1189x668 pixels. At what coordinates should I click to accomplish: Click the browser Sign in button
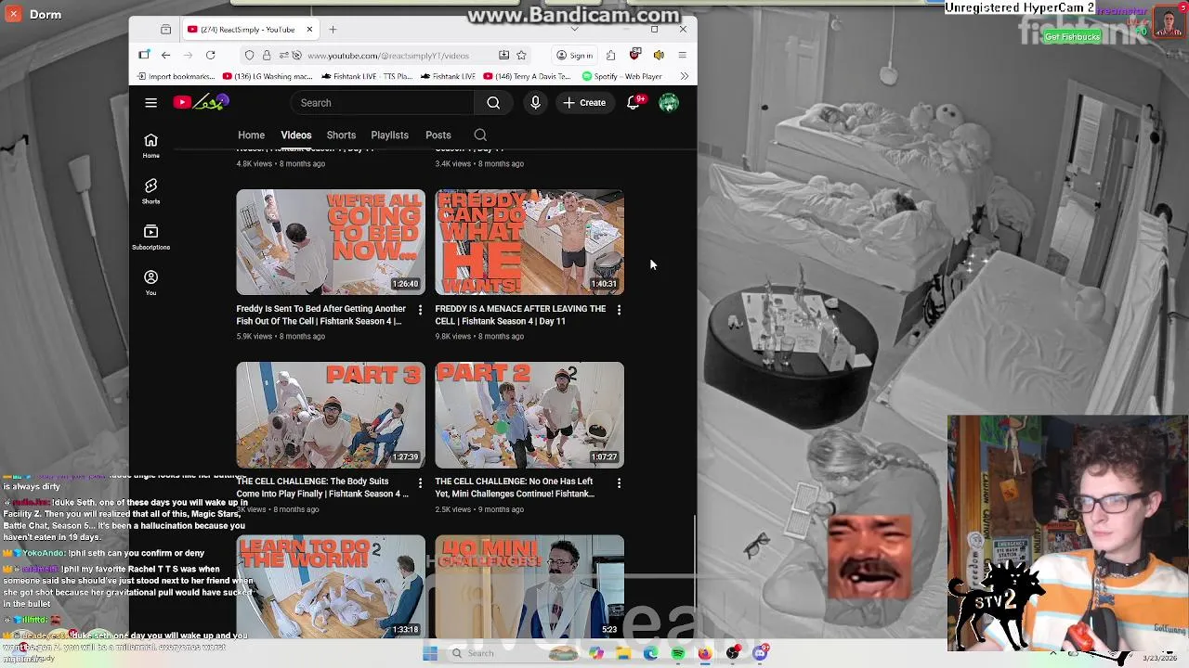[575, 56]
